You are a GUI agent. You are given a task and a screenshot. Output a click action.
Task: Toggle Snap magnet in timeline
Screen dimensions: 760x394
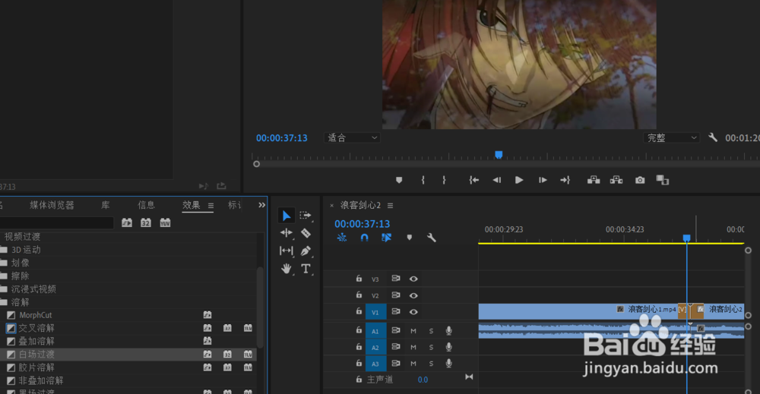(365, 238)
